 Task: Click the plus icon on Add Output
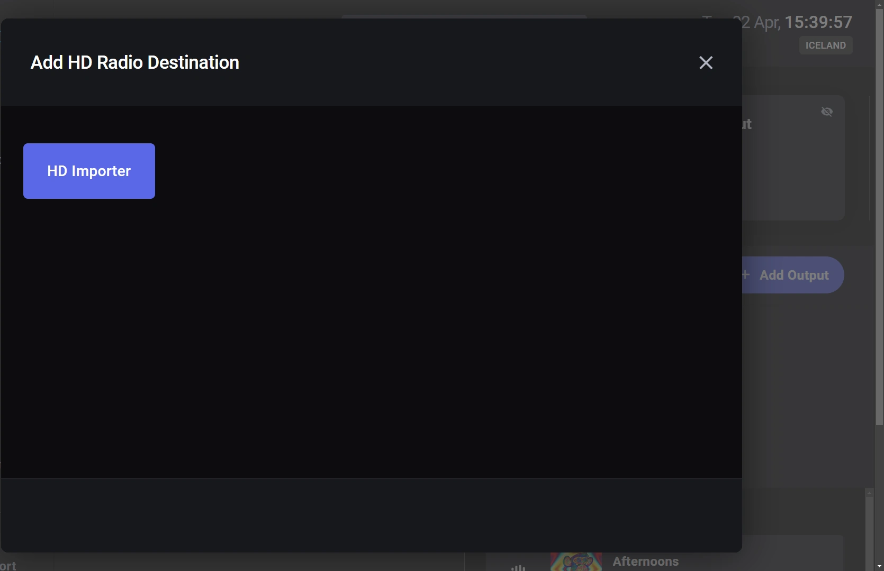(x=746, y=274)
